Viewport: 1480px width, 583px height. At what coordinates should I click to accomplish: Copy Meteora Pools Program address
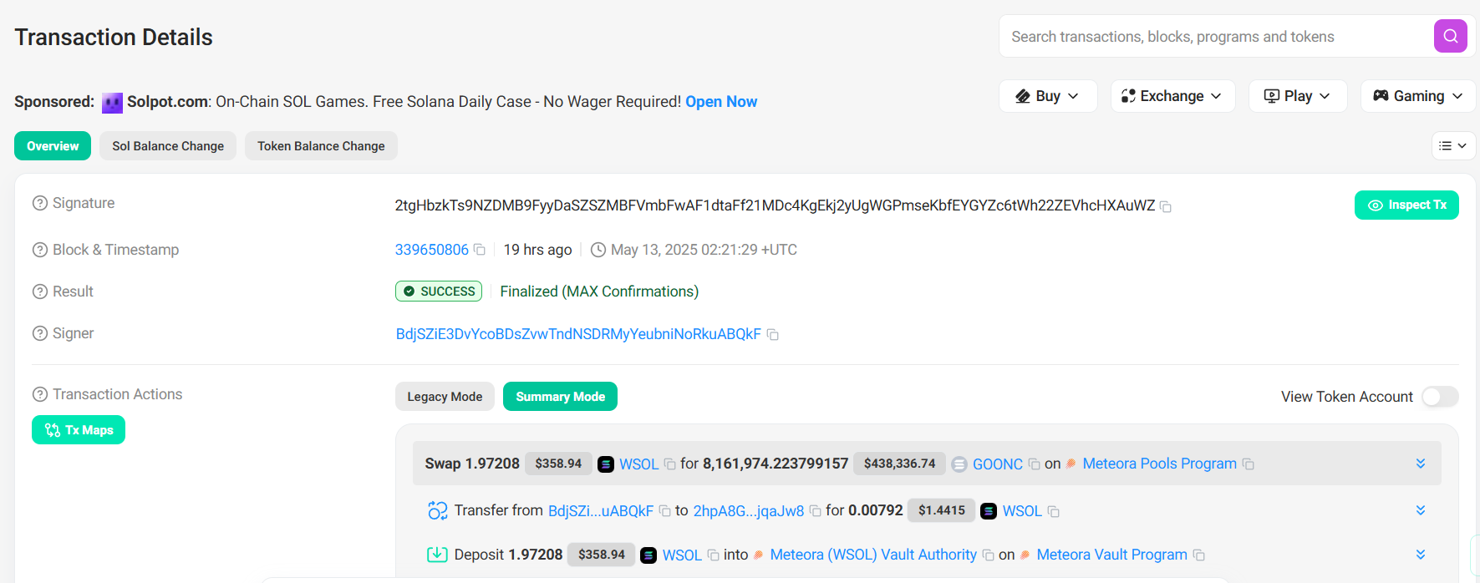point(1249,464)
